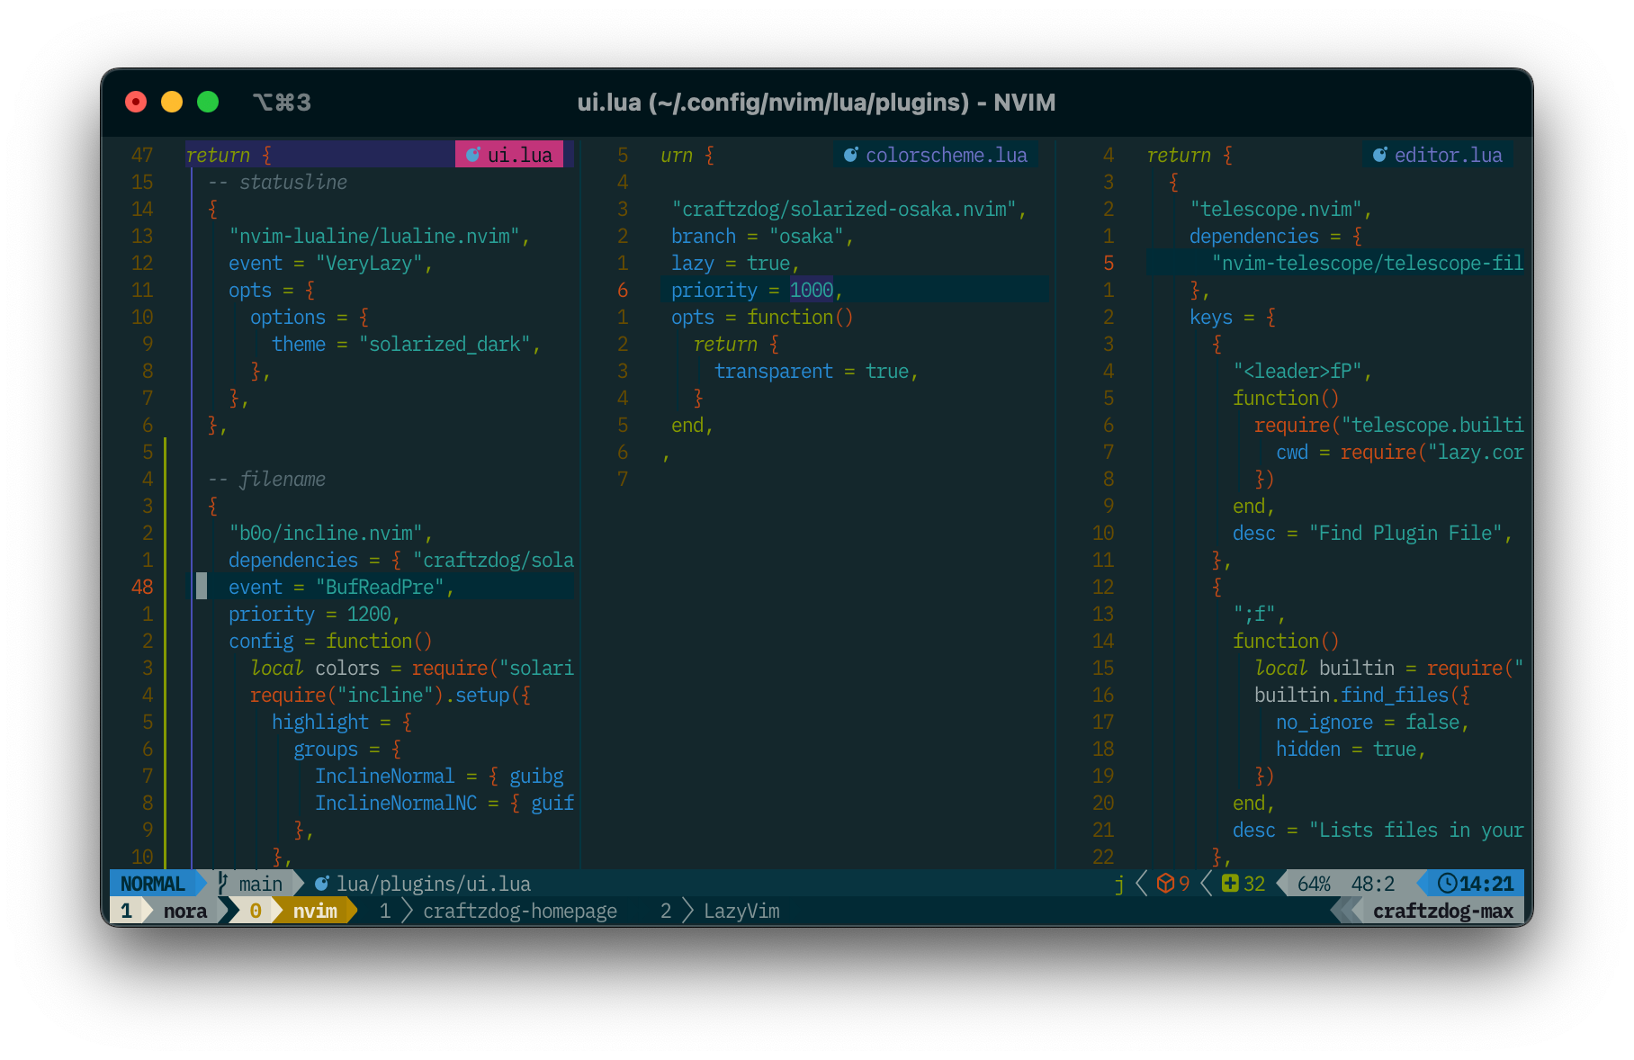Click event = "VeryLazy" line

click(330, 263)
